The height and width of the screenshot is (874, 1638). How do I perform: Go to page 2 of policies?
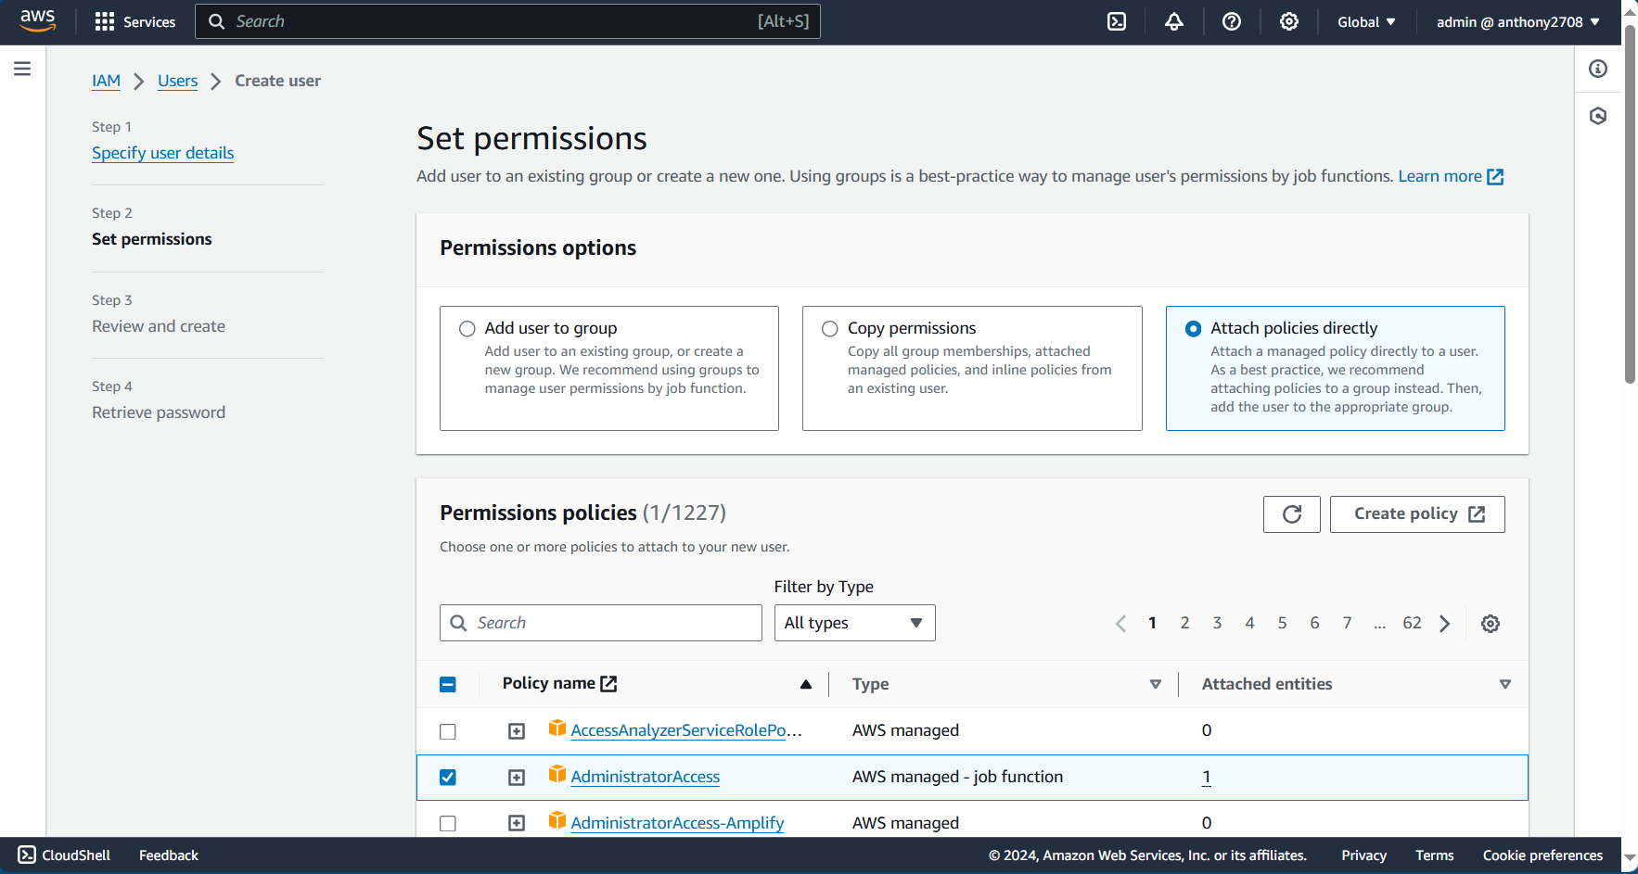(x=1184, y=623)
